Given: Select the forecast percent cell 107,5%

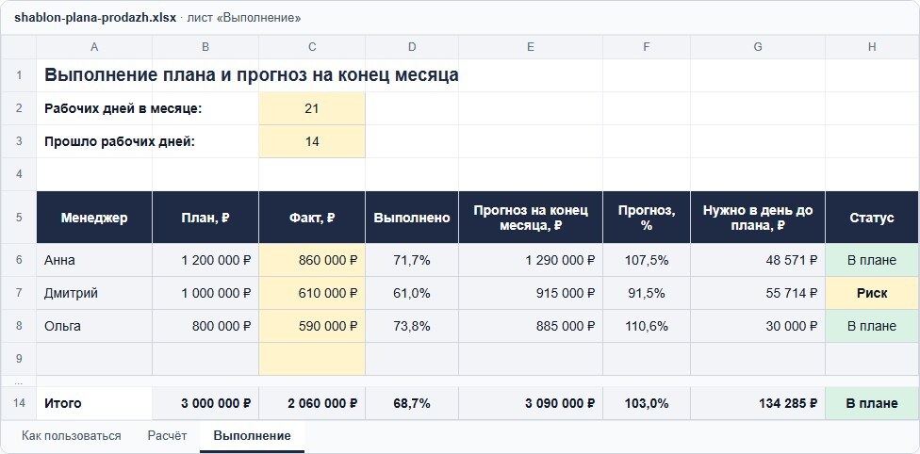Looking at the screenshot, I should (x=647, y=260).
